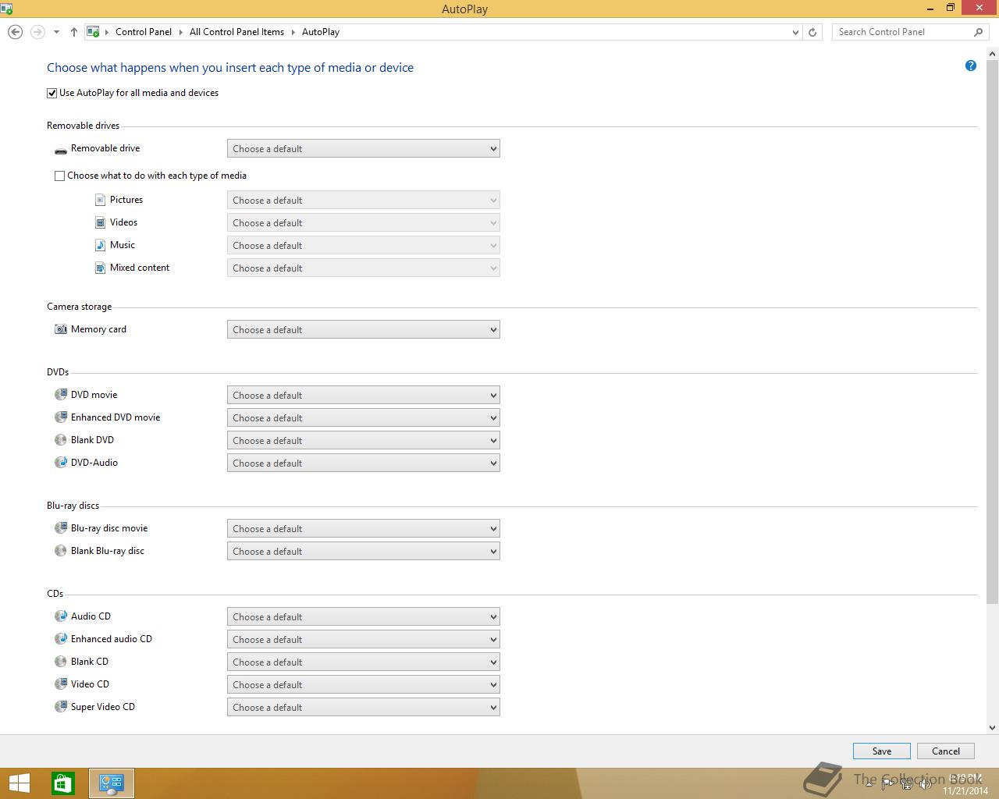Image resolution: width=999 pixels, height=799 pixels.
Task: Open the DVD movie default dropdown
Action: 364,396
